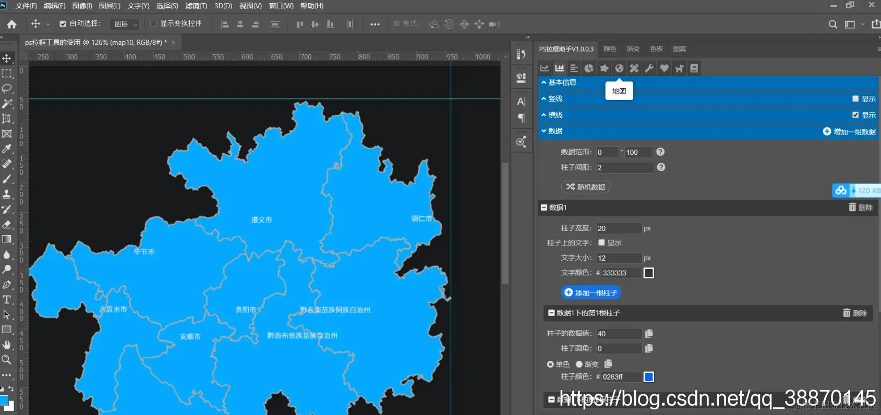This screenshot has width=881, height=415.
Task: Copy the bar data value 40
Action: pyautogui.click(x=649, y=334)
